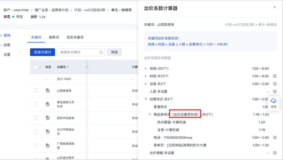Go to 账户 - searchlab breadcrumb

pyautogui.click(x=16, y=10)
